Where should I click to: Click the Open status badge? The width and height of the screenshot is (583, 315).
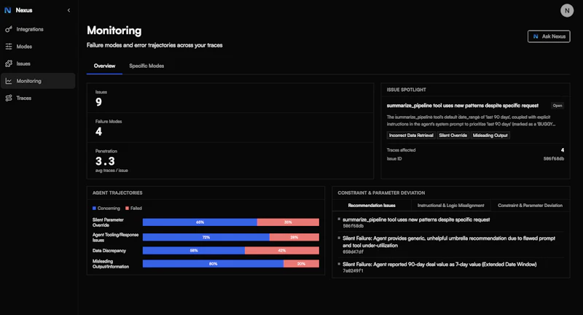click(x=557, y=106)
